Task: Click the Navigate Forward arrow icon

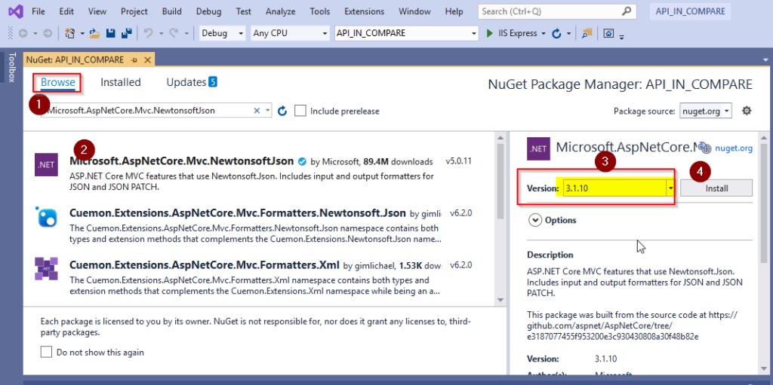Action: coord(48,33)
